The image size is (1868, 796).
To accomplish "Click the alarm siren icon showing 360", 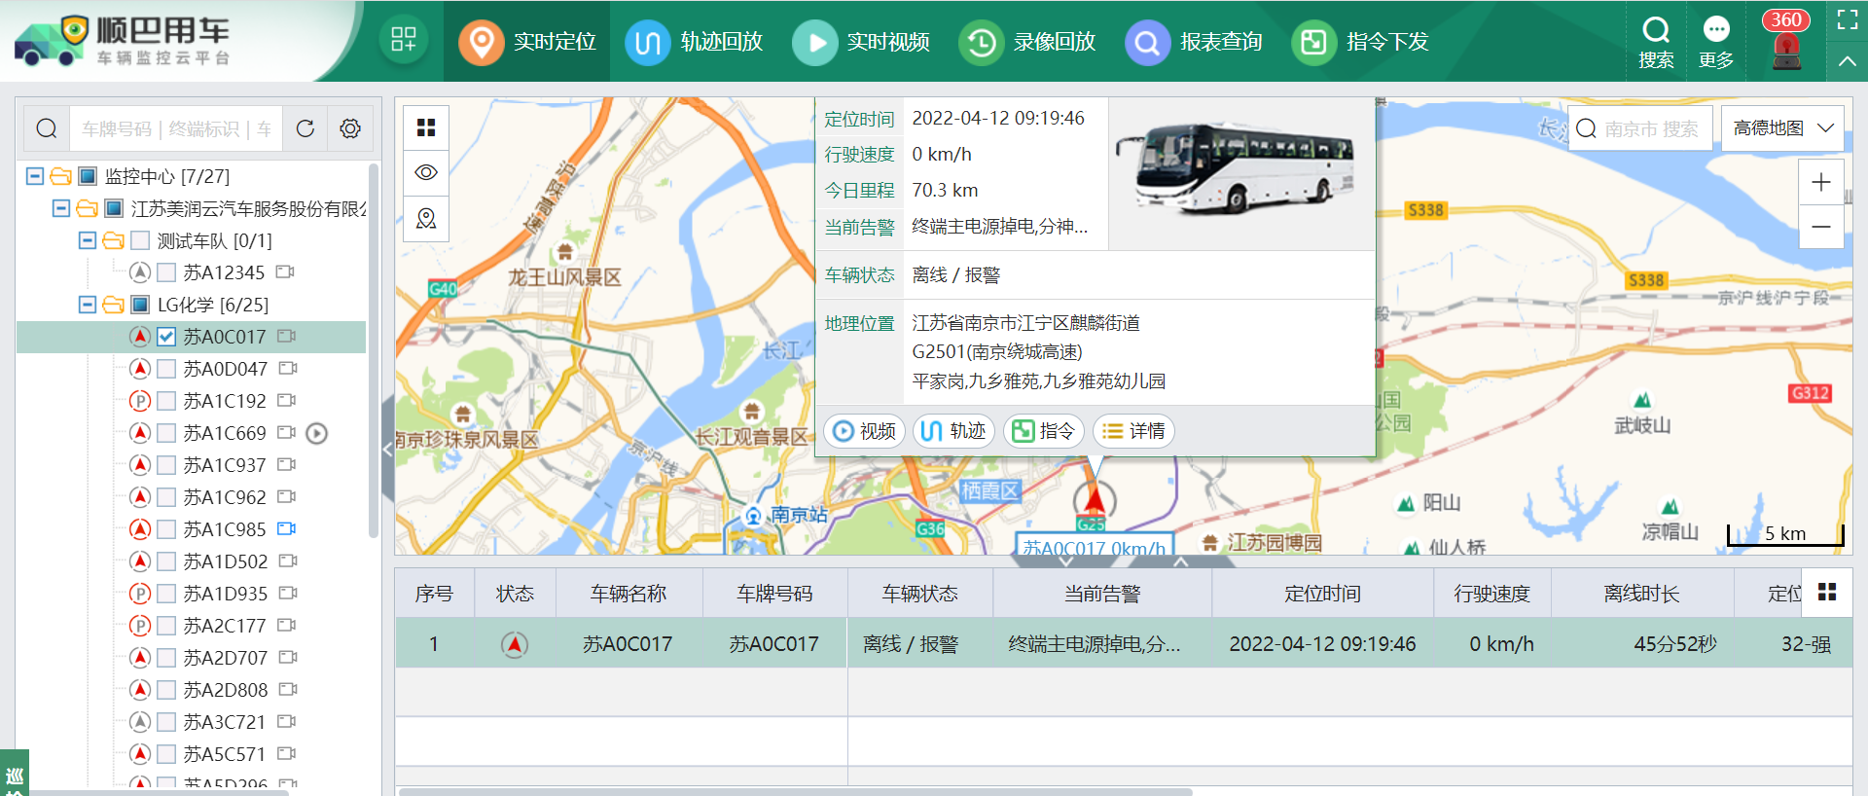I will click(x=1785, y=44).
